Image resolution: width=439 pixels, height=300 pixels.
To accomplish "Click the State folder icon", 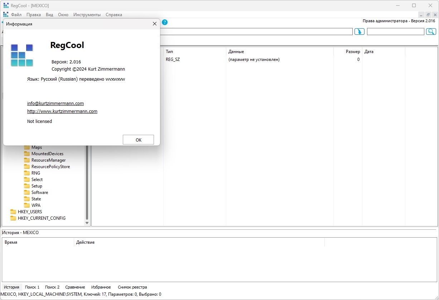I will click(27, 199).
